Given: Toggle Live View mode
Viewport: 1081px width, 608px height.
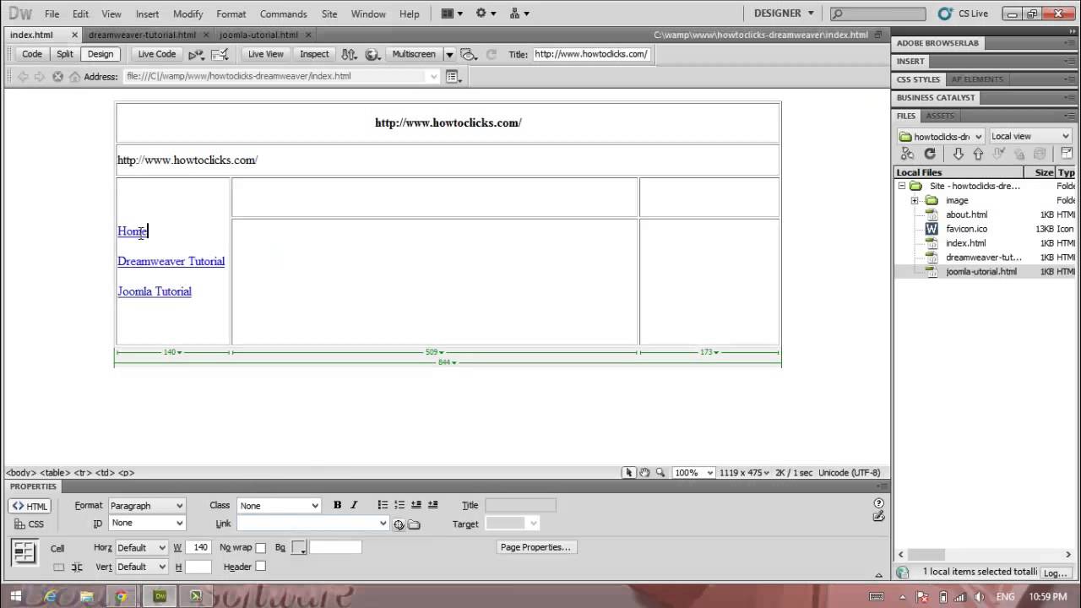Looking at the screenshot, I should tap(265, 54).
